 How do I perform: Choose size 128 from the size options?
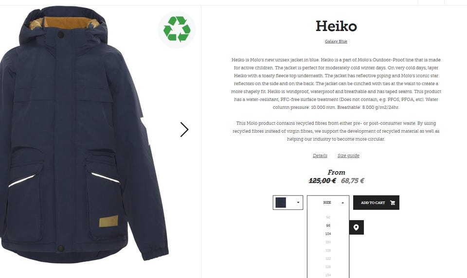(328, 267)
